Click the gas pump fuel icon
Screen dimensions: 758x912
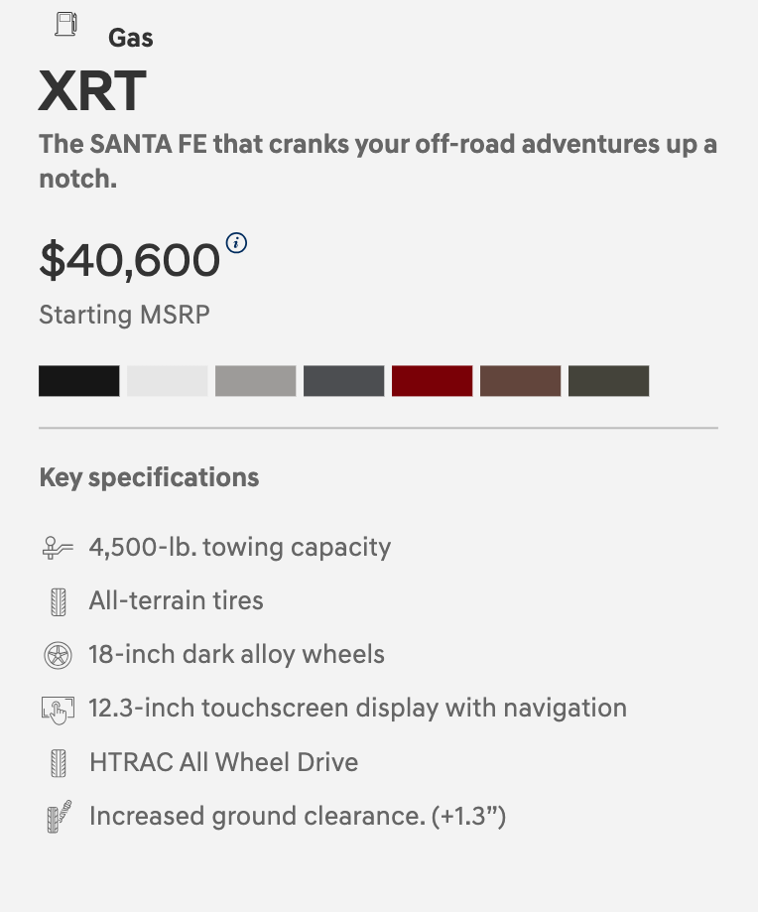click(x=64, y=25)
